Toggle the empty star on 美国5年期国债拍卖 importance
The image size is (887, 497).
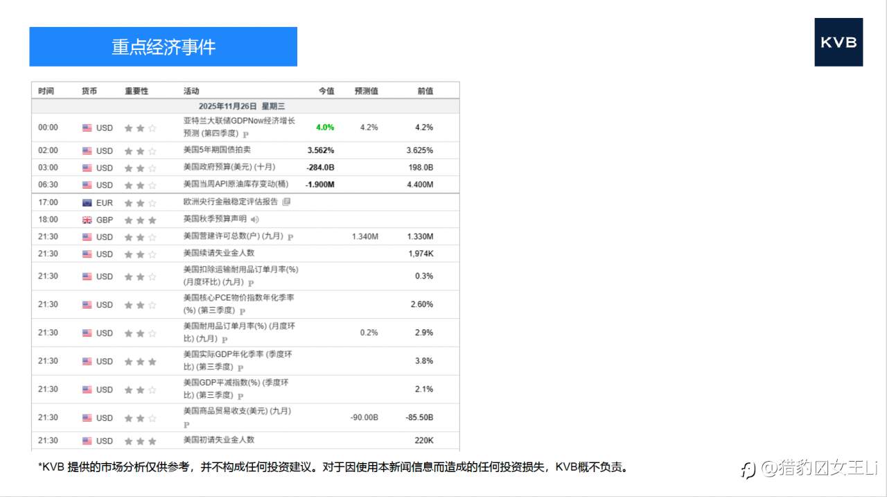click(x=151, y=150)
